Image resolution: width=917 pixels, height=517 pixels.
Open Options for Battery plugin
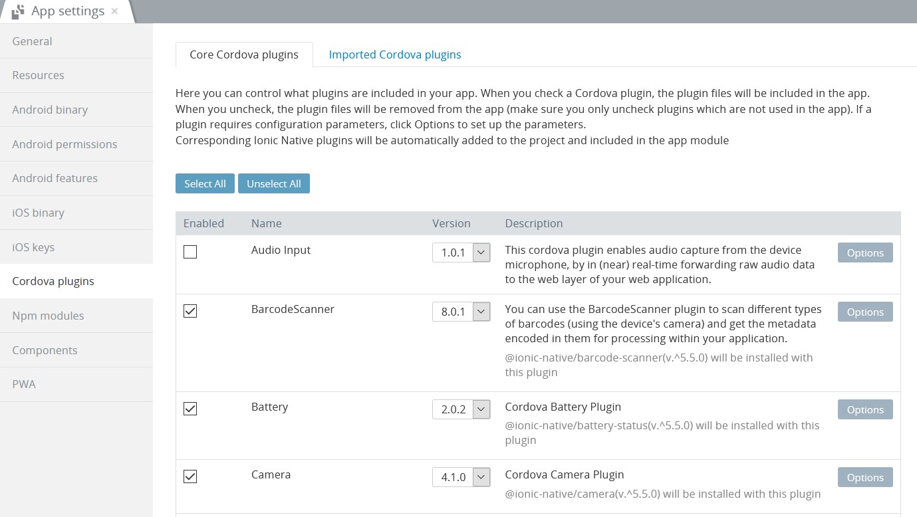(x=865, y=409)
